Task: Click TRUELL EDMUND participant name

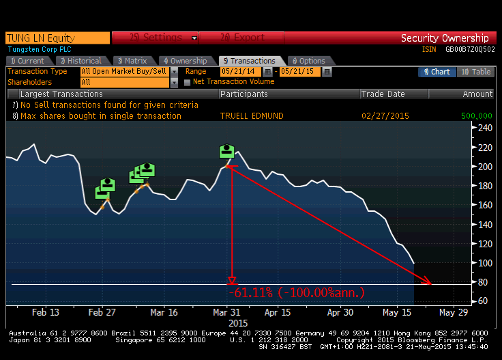Action: coord(252,116)
